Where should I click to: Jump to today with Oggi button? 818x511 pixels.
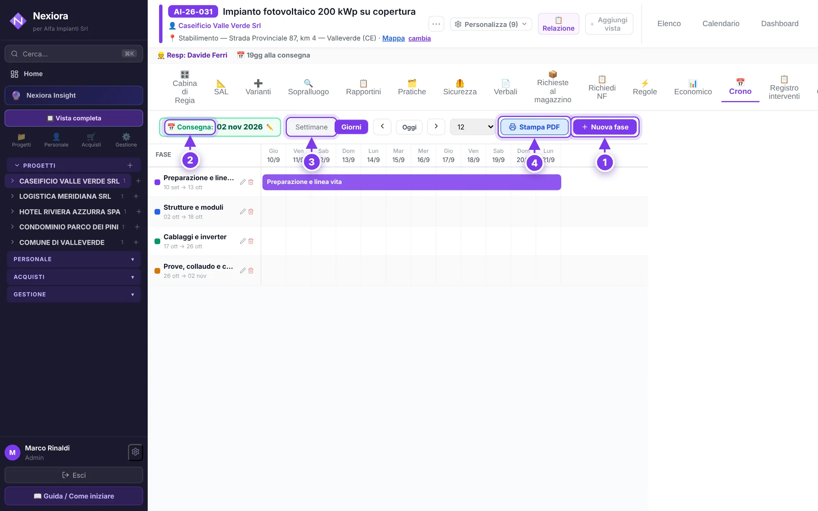[x=409, y=127]
